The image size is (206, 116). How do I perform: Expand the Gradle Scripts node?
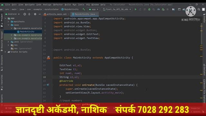pyautogui.click(x=5, y=52)
